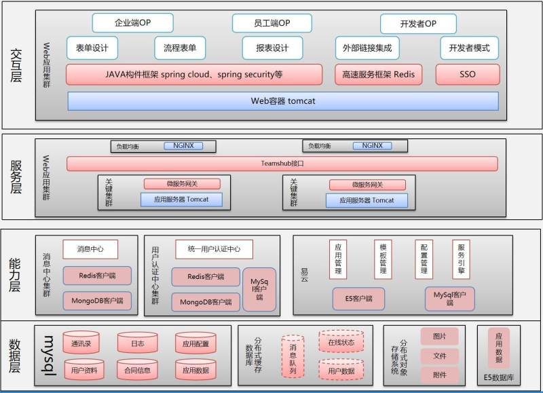Click the 企业端OP box
Image resolution: width=543 pixels, height=393 pixels.
point(133,23)
